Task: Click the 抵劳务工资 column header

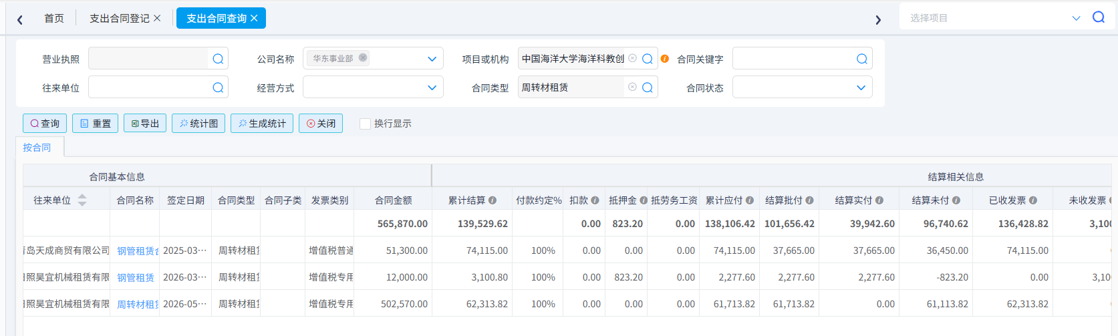Action: pos(674,200)
